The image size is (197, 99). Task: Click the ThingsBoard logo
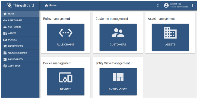(x=20, y=5)
